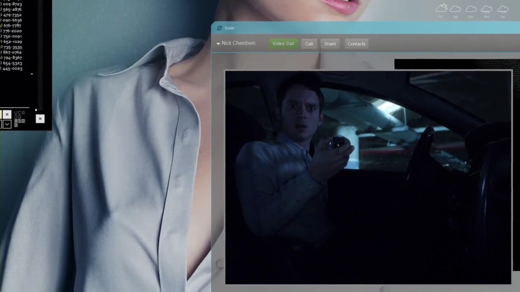This screenshot has height=292, width=520.
Task: Open the Contacts list
Action: coord(356,44)
